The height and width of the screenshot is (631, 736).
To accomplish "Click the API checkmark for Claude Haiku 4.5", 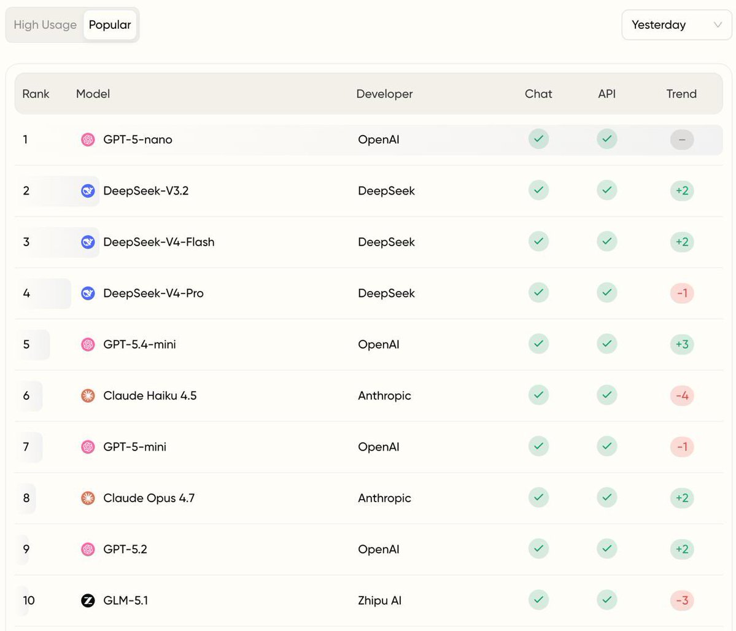I will (607, 395).
